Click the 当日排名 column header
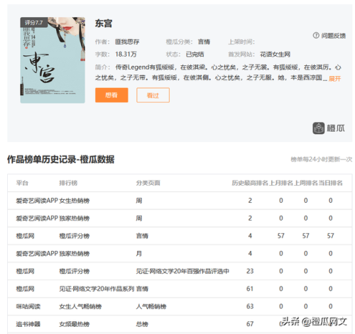 tap(330, 183)
